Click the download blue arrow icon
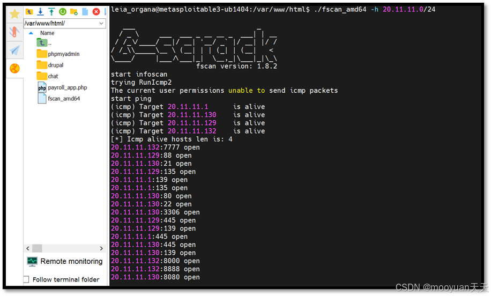Screen dimensions: 491x296 point(40,12)
